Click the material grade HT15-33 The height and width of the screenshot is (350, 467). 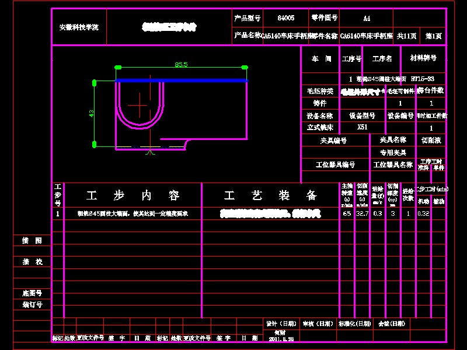422,79
